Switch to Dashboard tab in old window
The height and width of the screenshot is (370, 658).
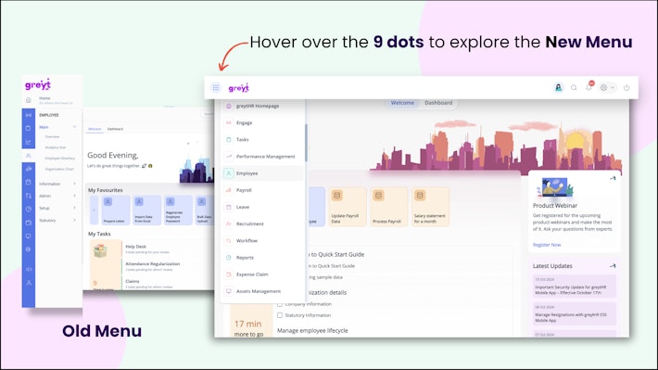pyautogui.click(x=115, y=129)
